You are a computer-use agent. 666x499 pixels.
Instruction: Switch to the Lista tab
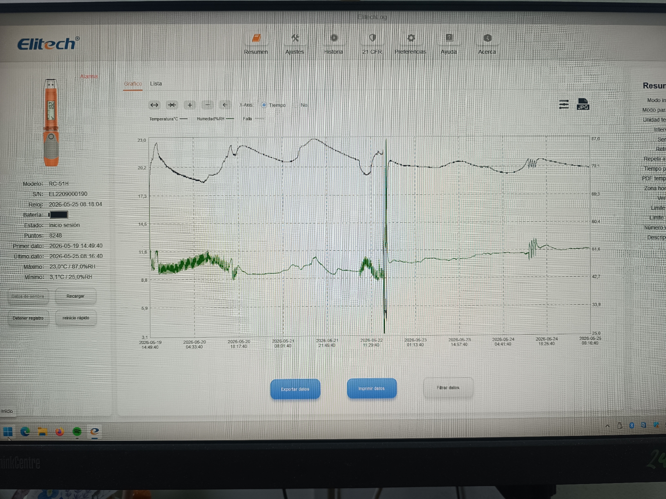pyautogui.click(x=156, y=83)
